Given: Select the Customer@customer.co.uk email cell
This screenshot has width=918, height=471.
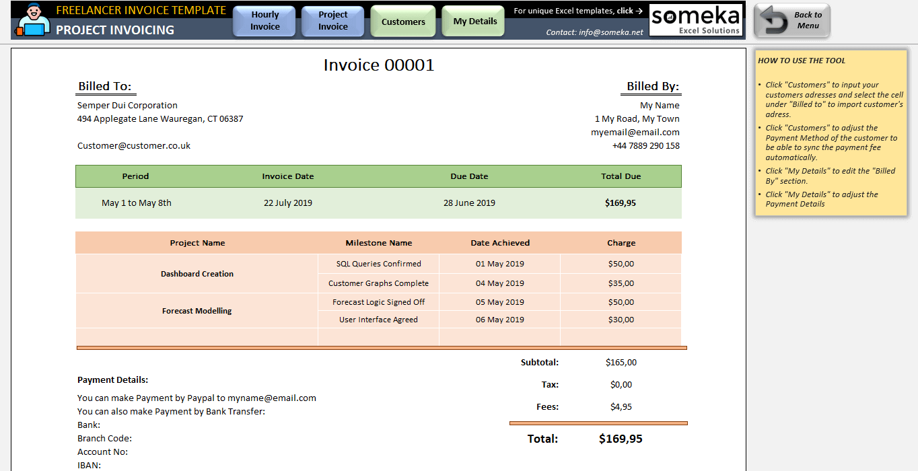Looking at the screenshot, I should 134,145.
